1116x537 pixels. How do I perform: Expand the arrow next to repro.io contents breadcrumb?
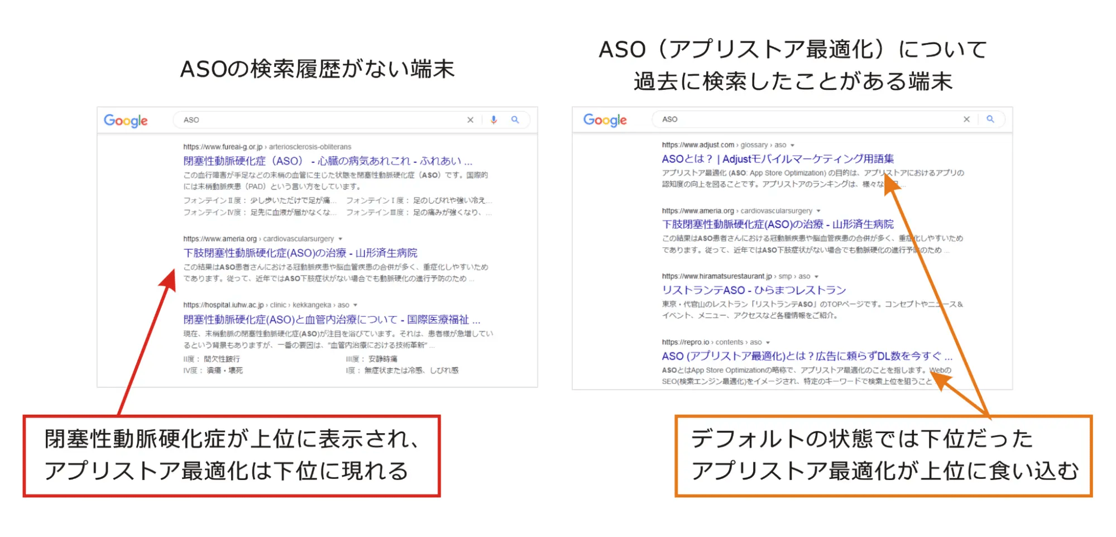point(769,342)
